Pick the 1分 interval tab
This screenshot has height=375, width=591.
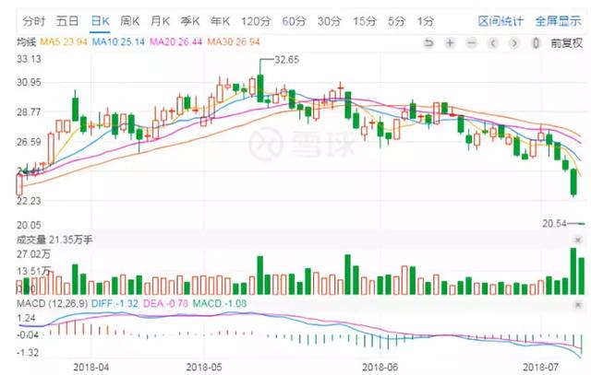[x=425, y=21]
